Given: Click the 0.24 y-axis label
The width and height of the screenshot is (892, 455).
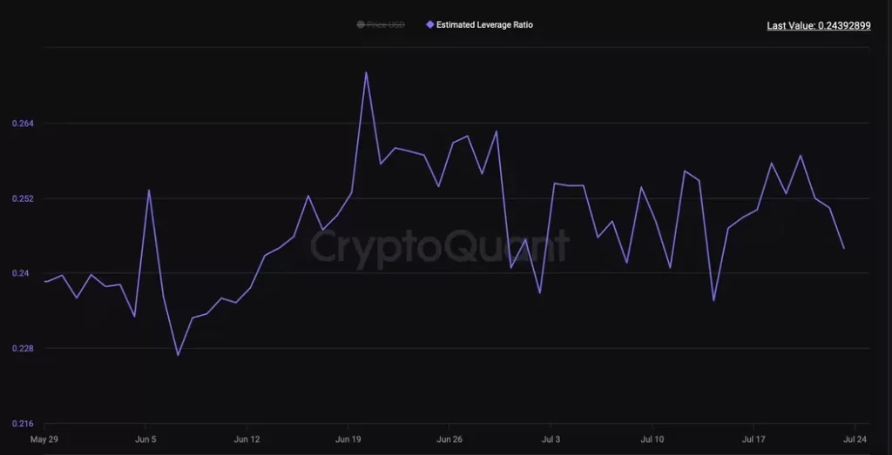Looking at the screenshot, I should pos(19,273).
